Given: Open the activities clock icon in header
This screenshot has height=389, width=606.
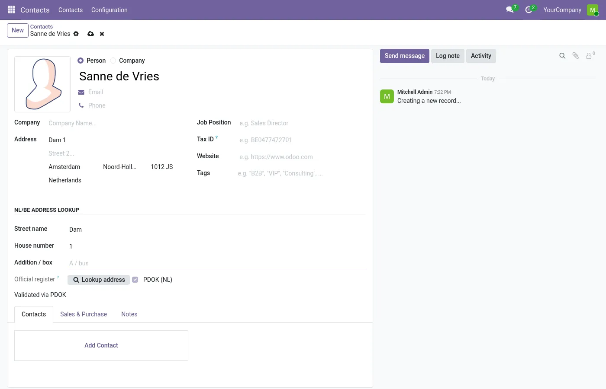Looking at the screenshot, I should coord(529,10).
